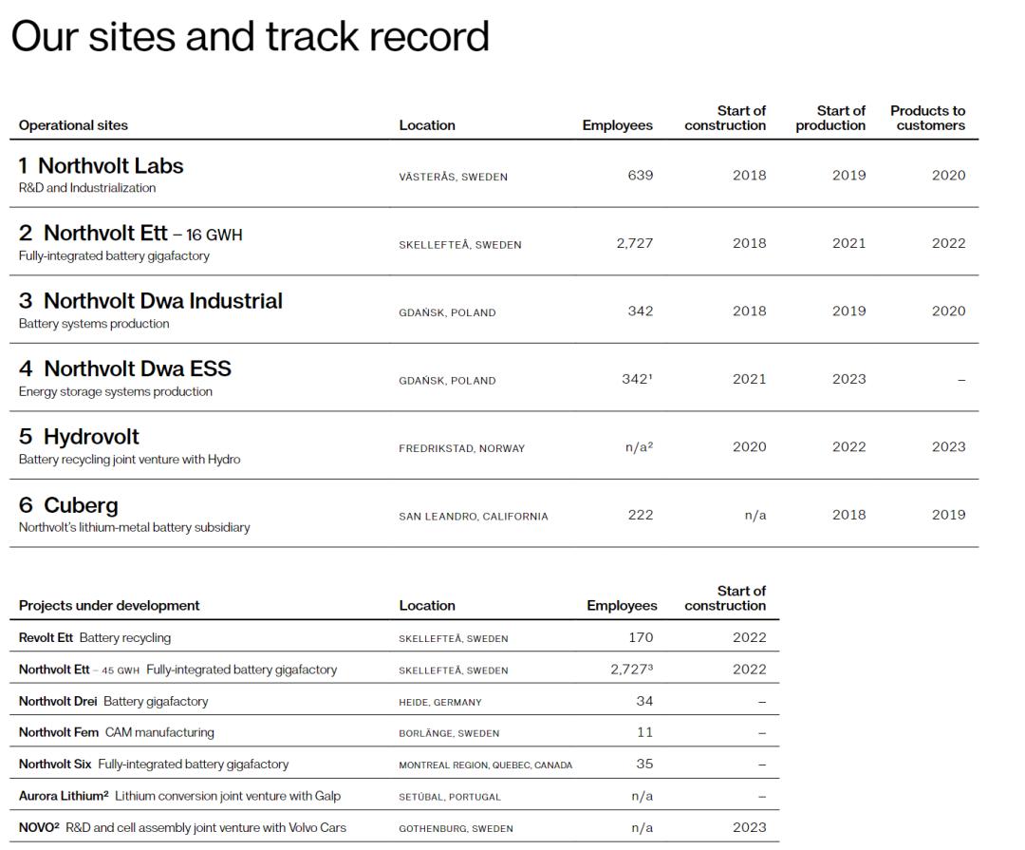Click "Battery recycling joint venture with Hydro" description
Viewport: 1025px width, 850px height.
click(129, 460)
